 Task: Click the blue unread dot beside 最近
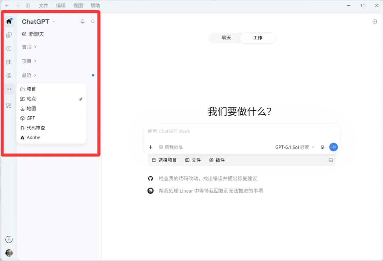(x=93, y=75)
